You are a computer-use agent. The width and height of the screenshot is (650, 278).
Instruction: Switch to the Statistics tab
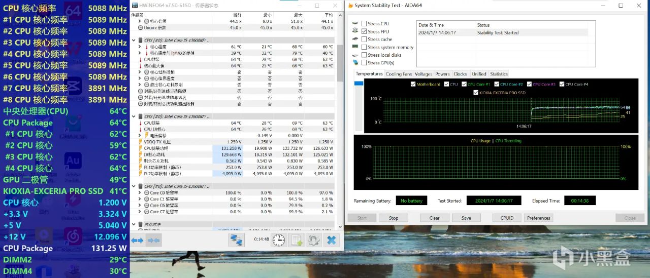click(499, 74)
